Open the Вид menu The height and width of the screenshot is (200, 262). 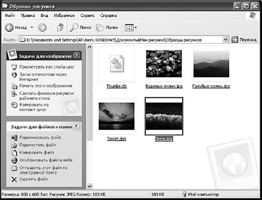click(x=44, y=16)
